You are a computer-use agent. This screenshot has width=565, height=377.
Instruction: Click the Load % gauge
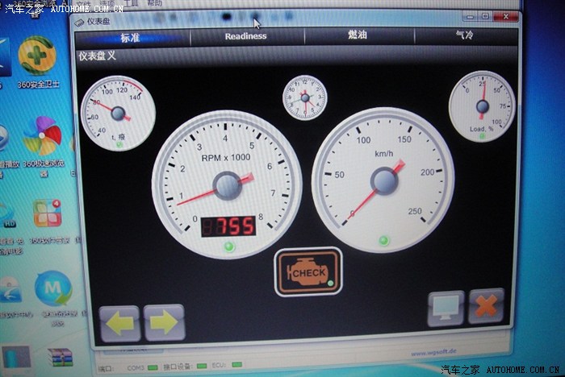coord(482,106)
